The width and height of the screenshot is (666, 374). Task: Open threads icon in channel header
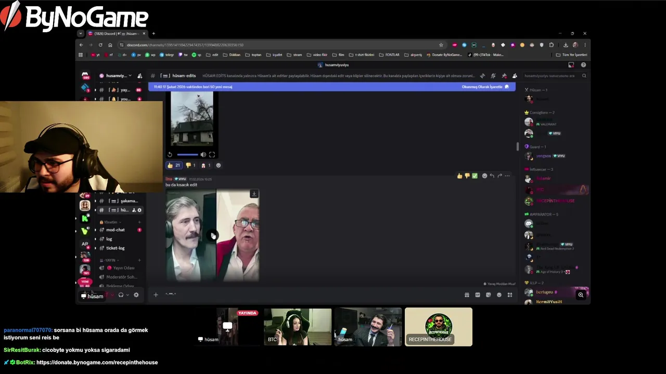pyautogui.click(x=482, y=76)
